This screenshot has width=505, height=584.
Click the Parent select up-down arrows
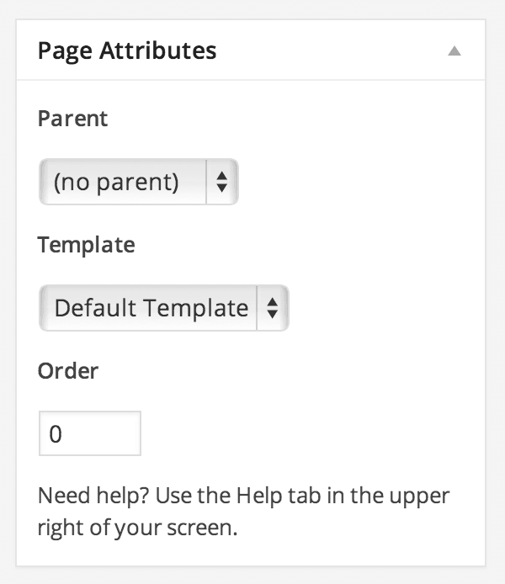(221, 182)
